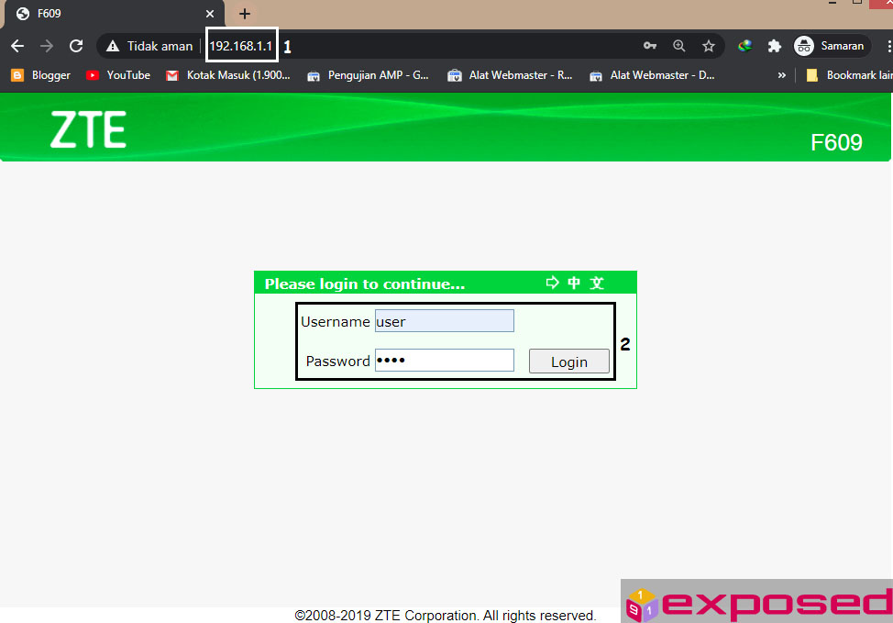This screenshot has width=893, height=623.
Task: Open the Blogger bookmark
Action: pos(41,75)
